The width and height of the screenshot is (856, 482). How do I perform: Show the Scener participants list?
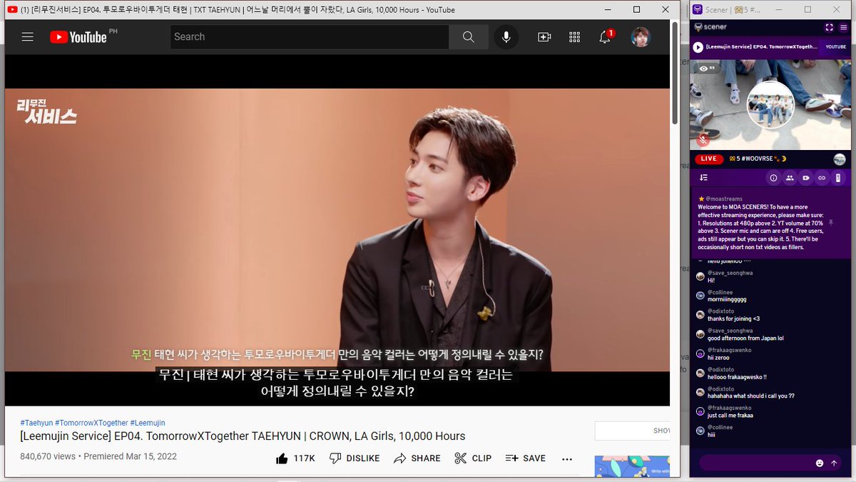click(790, 178)
